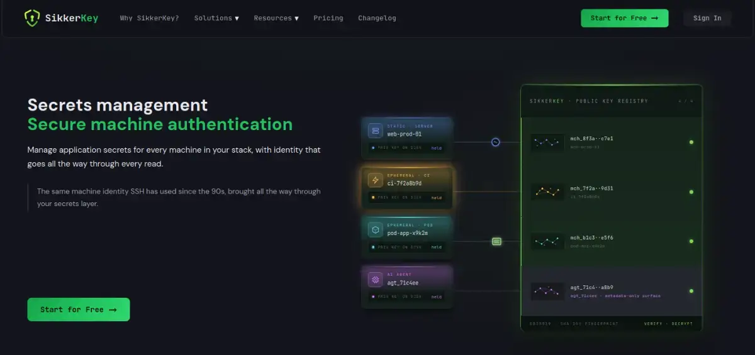Open the Why SikkerKey? page
The width and height of the screenshot is (755, 355).
click(x=149, y=18)
